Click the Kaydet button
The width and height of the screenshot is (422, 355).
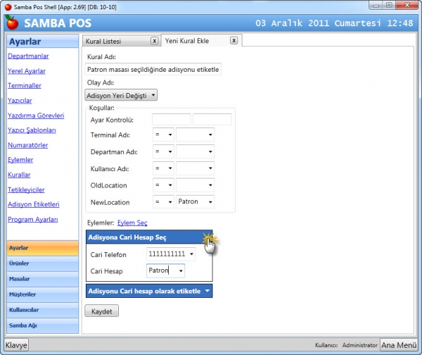pyautogui.click(x=102, y=311)
